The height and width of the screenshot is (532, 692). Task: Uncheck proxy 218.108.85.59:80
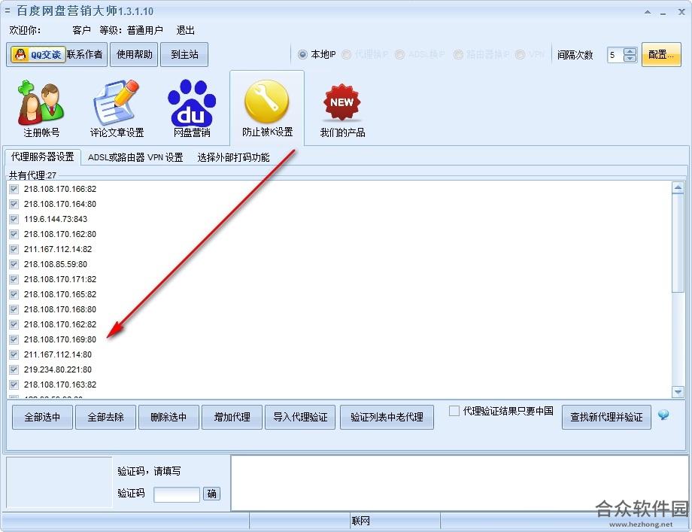click(14, 264)
